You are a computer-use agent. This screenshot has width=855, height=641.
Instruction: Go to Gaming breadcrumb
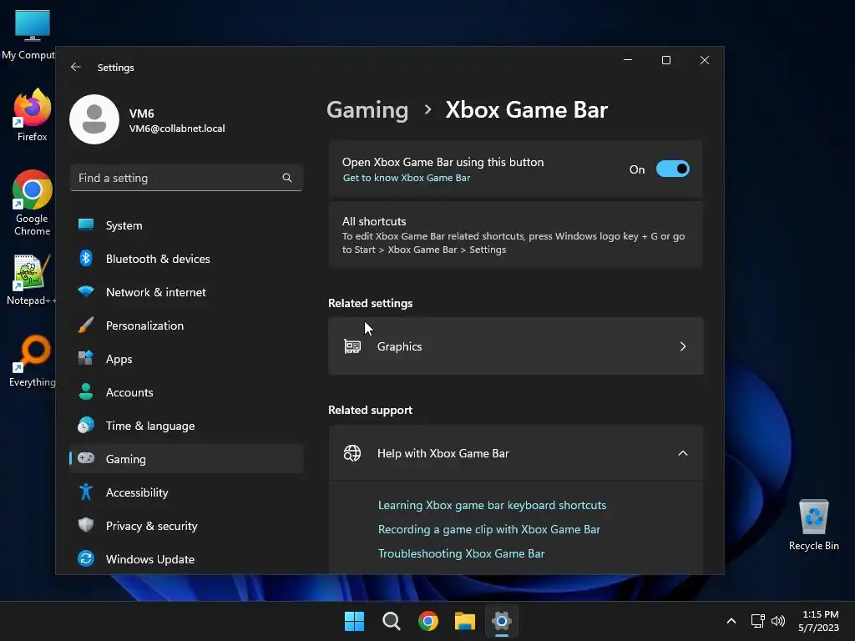click(x=367, y=110)
